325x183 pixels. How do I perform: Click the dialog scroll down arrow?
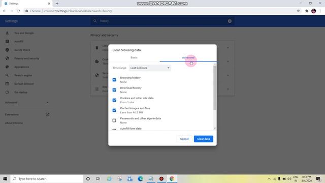point(215,128)
